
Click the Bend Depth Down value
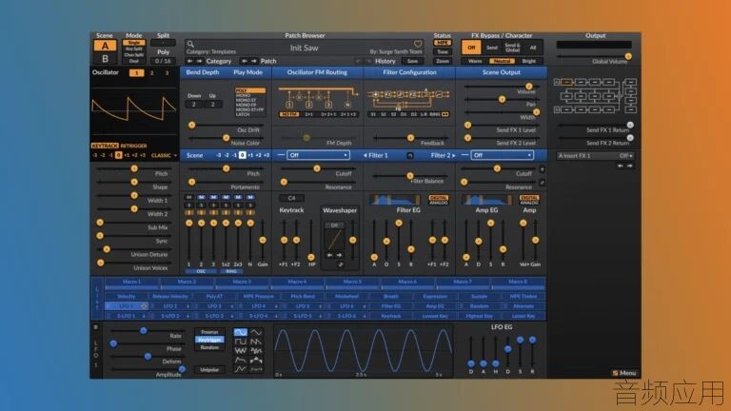pyautogui.click(x=194, y=105)
